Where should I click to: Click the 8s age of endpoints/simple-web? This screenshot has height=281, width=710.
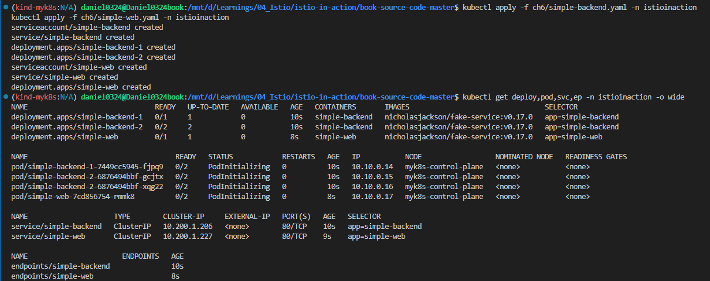(x=175, y=276)
